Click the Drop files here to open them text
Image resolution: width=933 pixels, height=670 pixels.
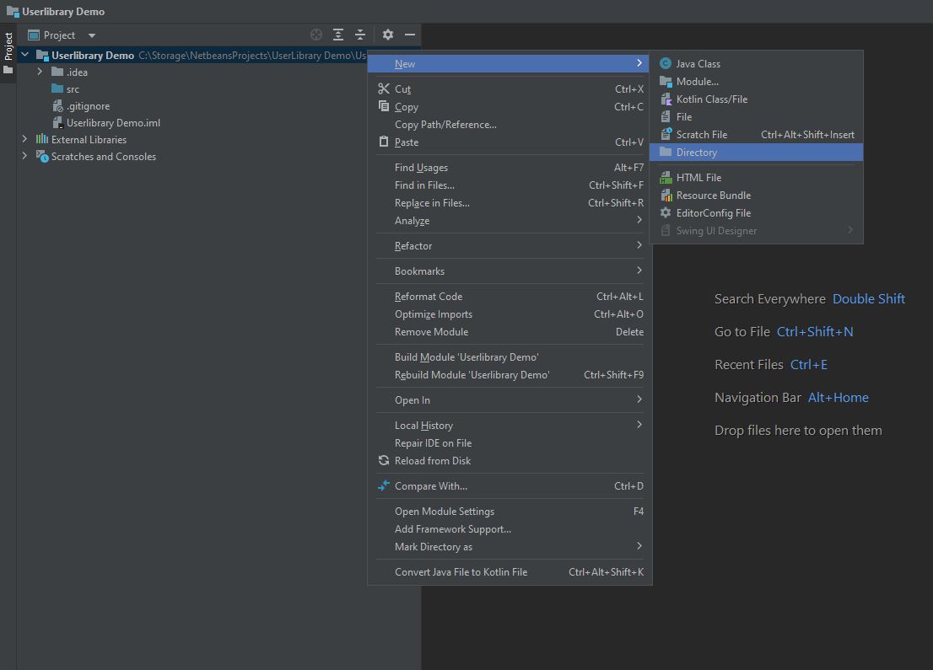click(x=799, y=431)
